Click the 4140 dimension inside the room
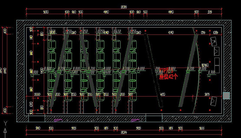 [x=171, y=33]
